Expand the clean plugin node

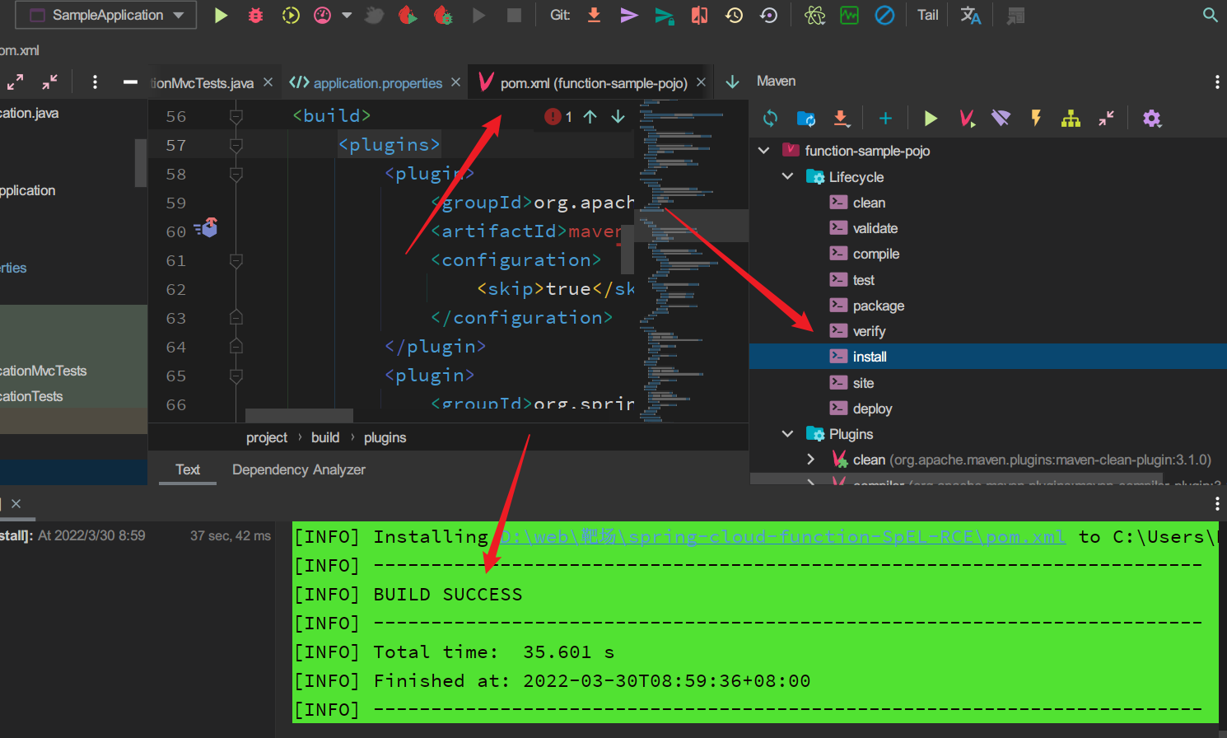(810, 460)
